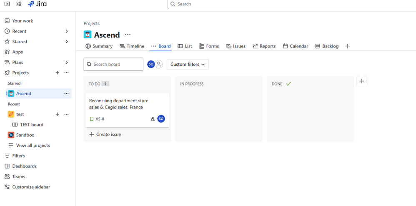Switch to the Backlog tab
The height and width of the screenshot is (206, 416).
coord(327,46)
